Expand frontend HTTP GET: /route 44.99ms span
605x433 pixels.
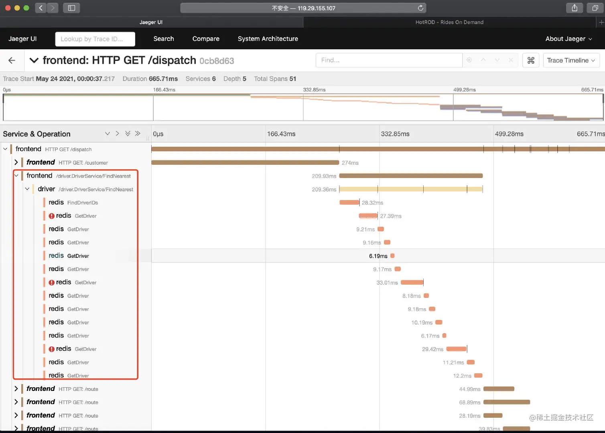(16, 389)
